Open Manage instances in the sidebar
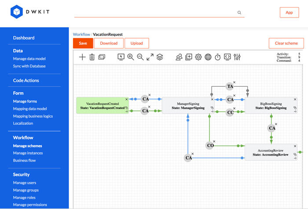 (x=28, y=153)
